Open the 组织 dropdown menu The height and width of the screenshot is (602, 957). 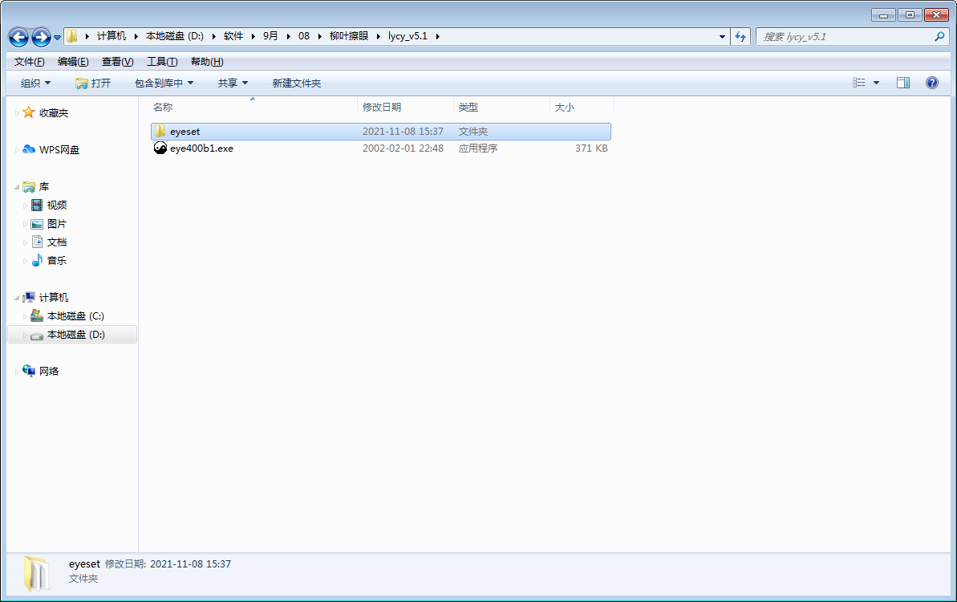pos(36,83)
